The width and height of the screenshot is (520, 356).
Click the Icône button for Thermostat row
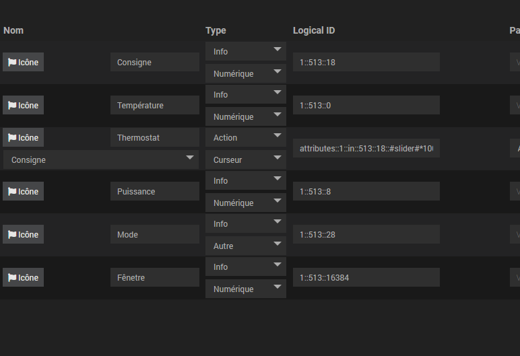click(23, 138)
